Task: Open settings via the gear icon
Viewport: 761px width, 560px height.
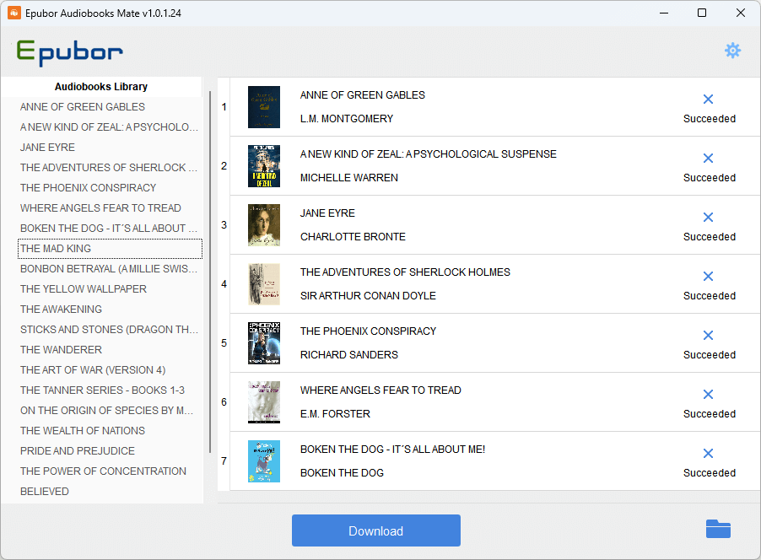Action: coord(732,51)
